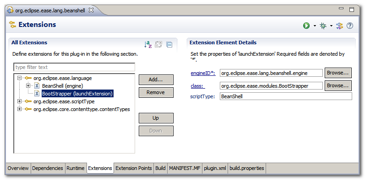The image size is (365, 180).
Task: Click the plug icon beside org.eclipse.ease.scriptType
Action: (28, 101)
